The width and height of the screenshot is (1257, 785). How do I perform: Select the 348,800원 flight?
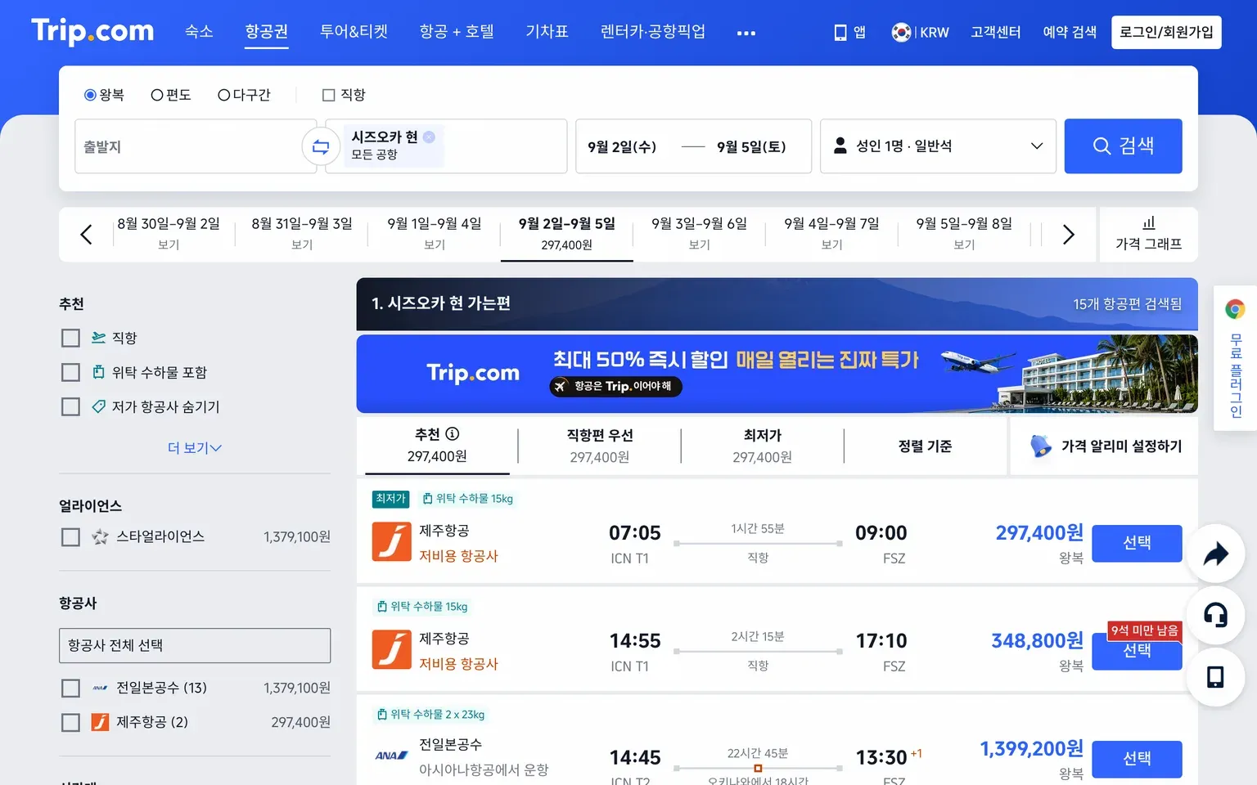[x=1137, y=652]
